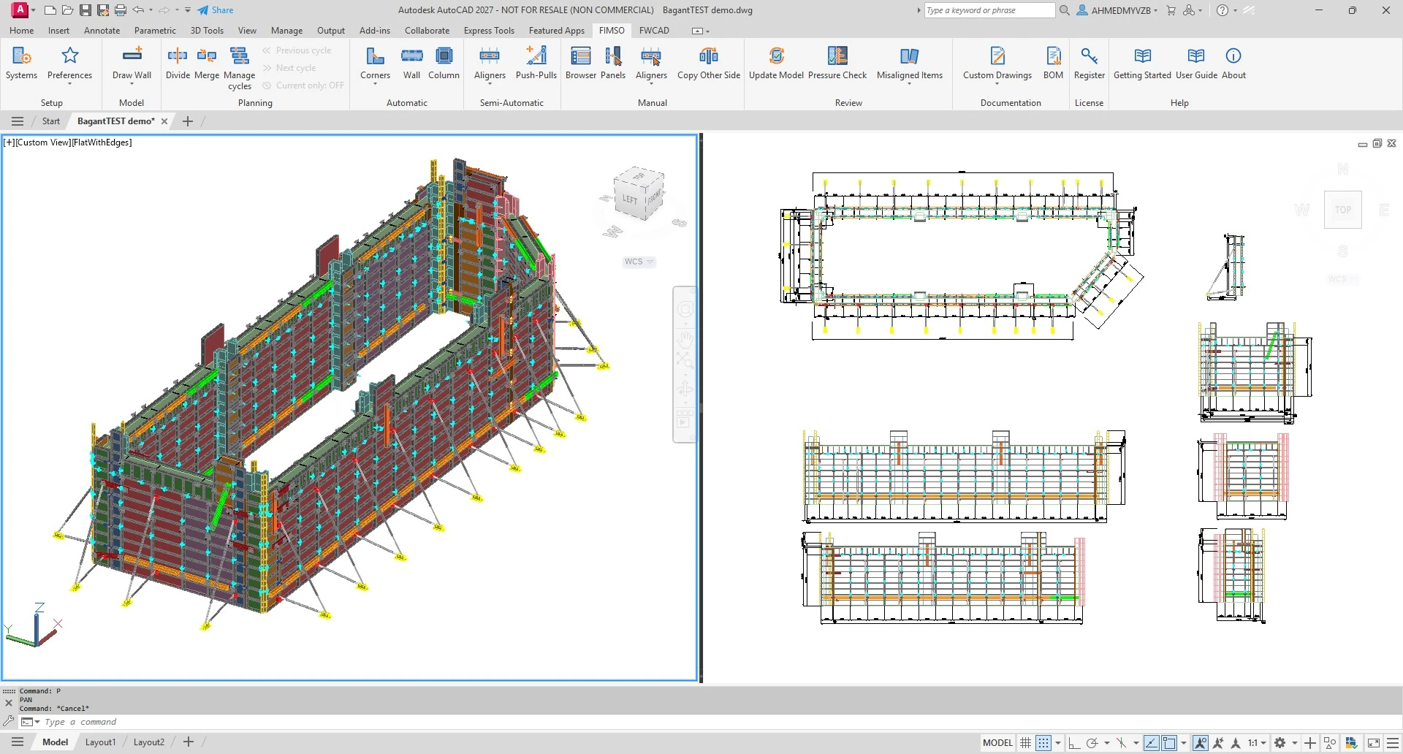Expand Misaligned Items dropdown
This screenshot has height=754, width=1403.
pyautogui.click(x=909, y=84)
